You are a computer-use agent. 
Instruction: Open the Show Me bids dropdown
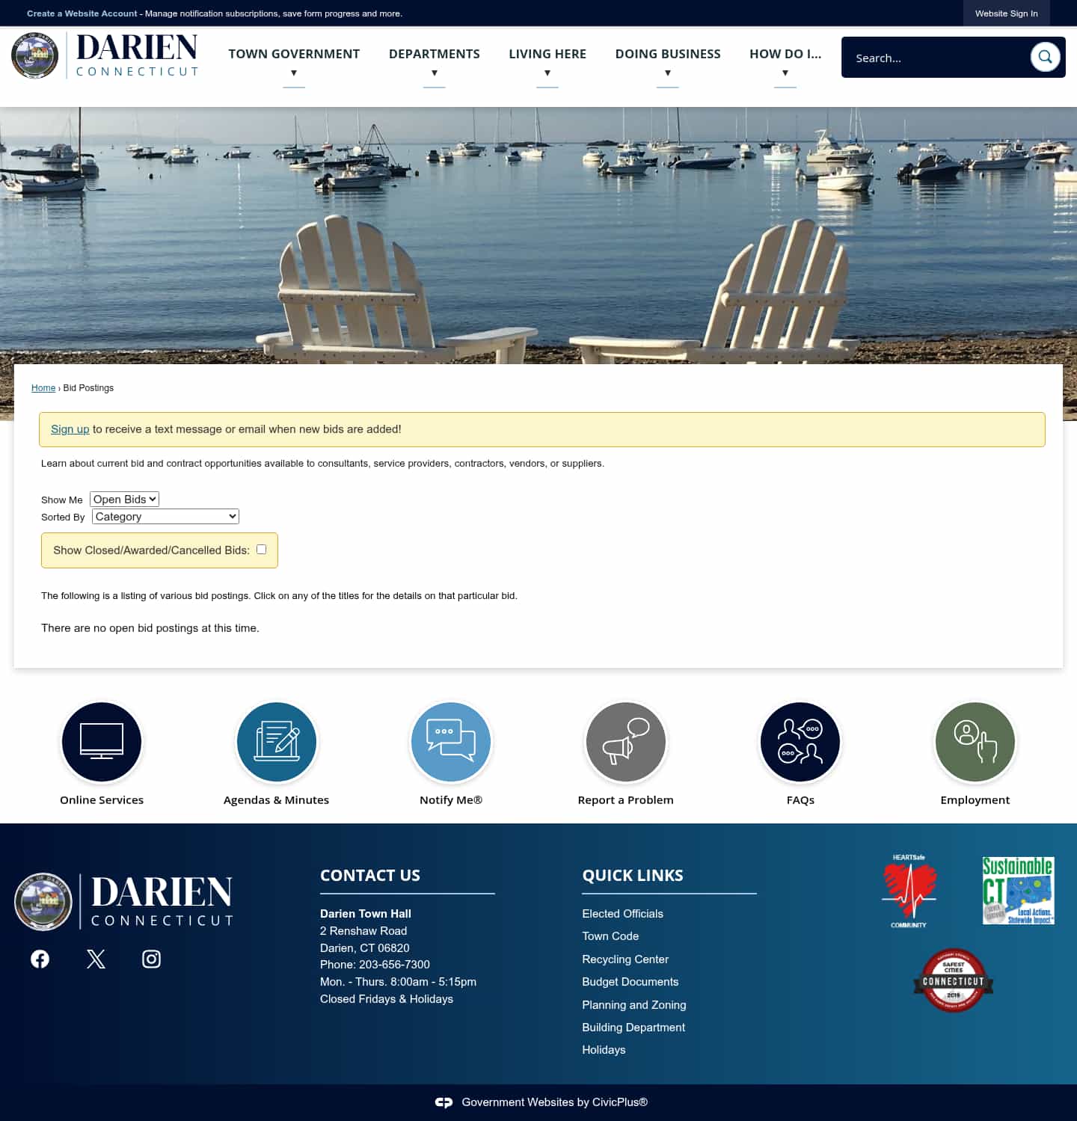(x=123, y=499)
